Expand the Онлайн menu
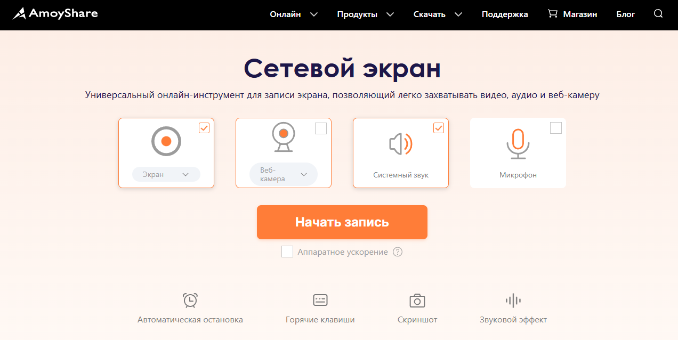This screenshot has width=678, height=340. click(x=294, y=14)
